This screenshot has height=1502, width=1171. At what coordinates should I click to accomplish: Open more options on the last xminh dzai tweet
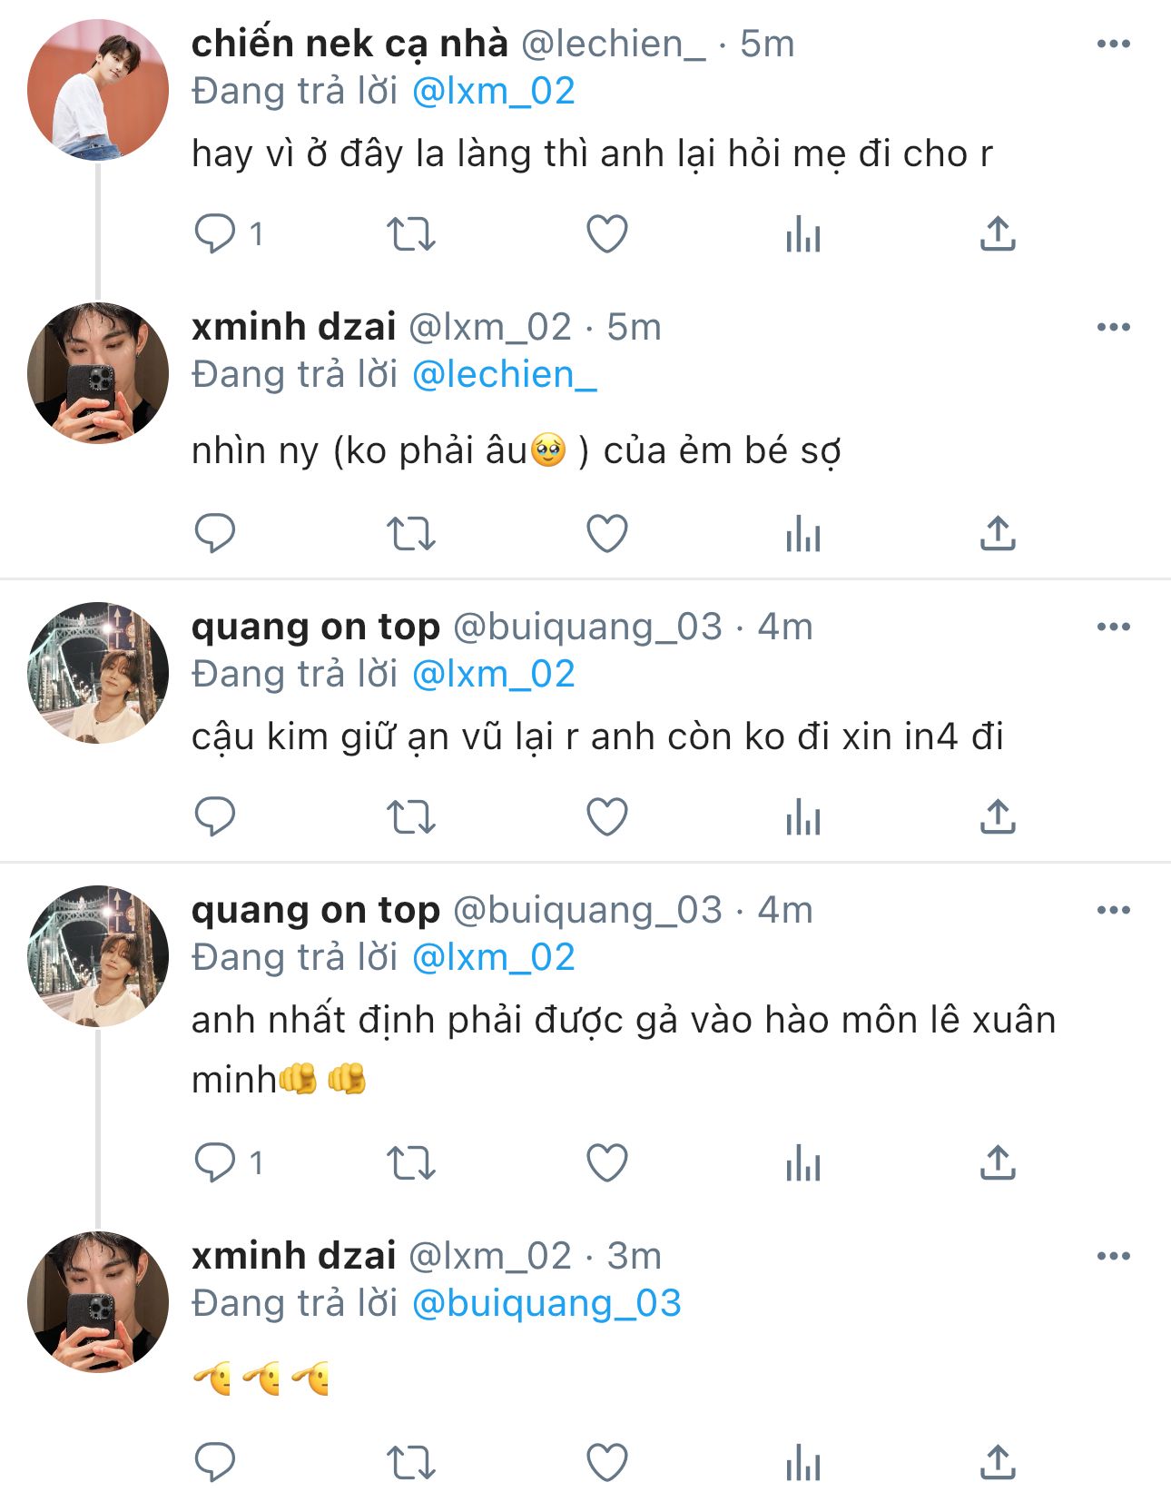click(x=1113, y=1256)
